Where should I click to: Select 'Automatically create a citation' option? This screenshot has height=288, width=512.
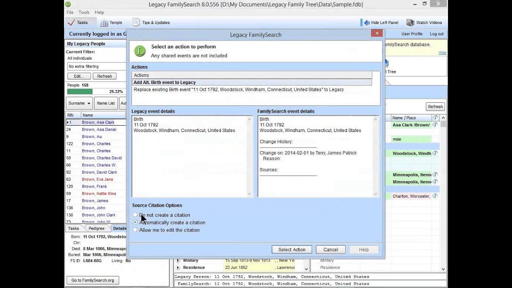click(135, 222)
